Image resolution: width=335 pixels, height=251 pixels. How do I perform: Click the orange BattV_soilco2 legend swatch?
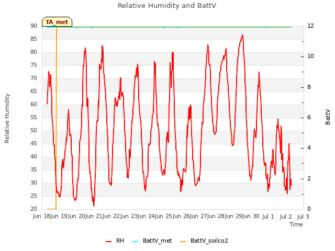click(x=183, y=242)
